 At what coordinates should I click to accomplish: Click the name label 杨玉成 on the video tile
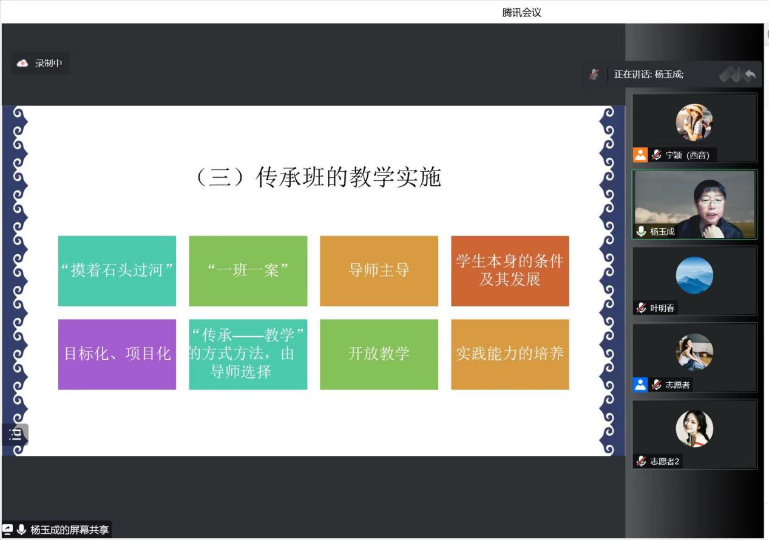pyautogui.click(x=662, y=231)
